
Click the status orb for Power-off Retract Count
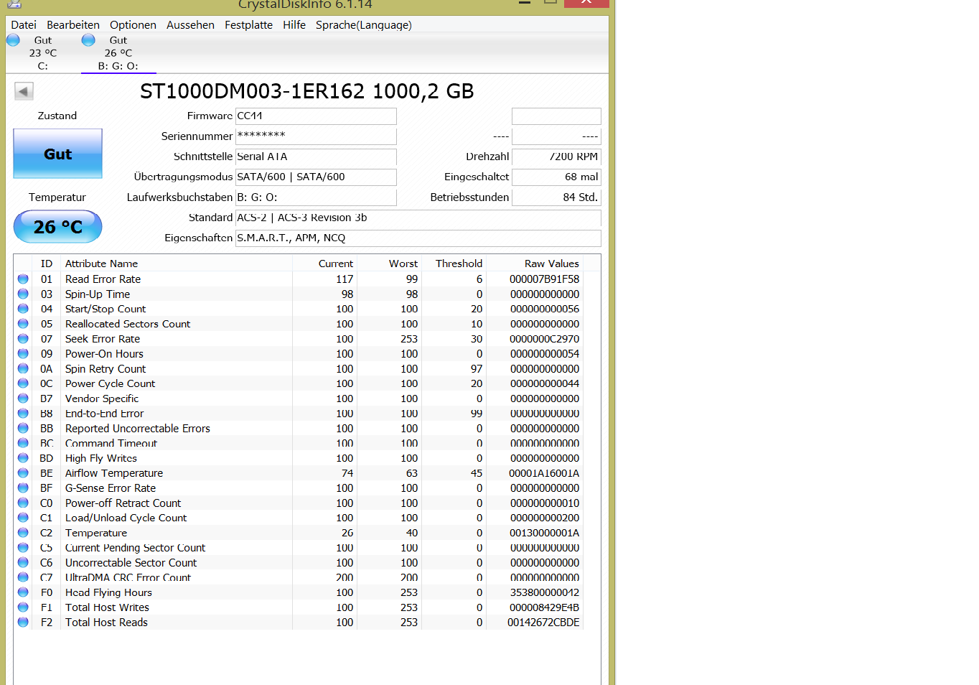[23, 503]
